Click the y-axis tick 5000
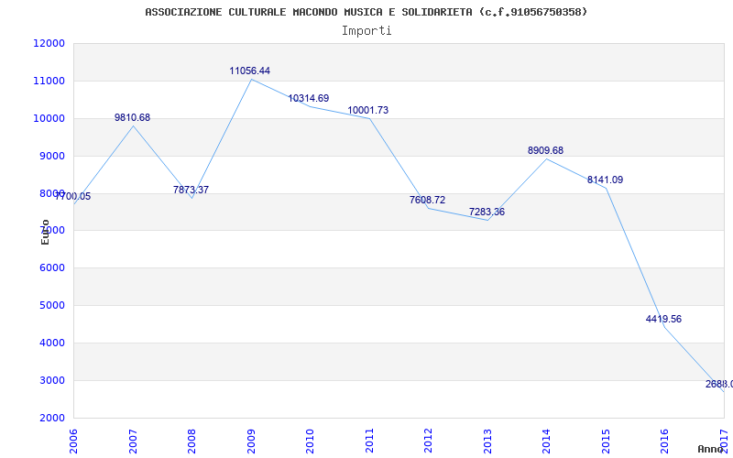This screenshot has height=458, width=733. pyautogui.click(x=51, y=306)
